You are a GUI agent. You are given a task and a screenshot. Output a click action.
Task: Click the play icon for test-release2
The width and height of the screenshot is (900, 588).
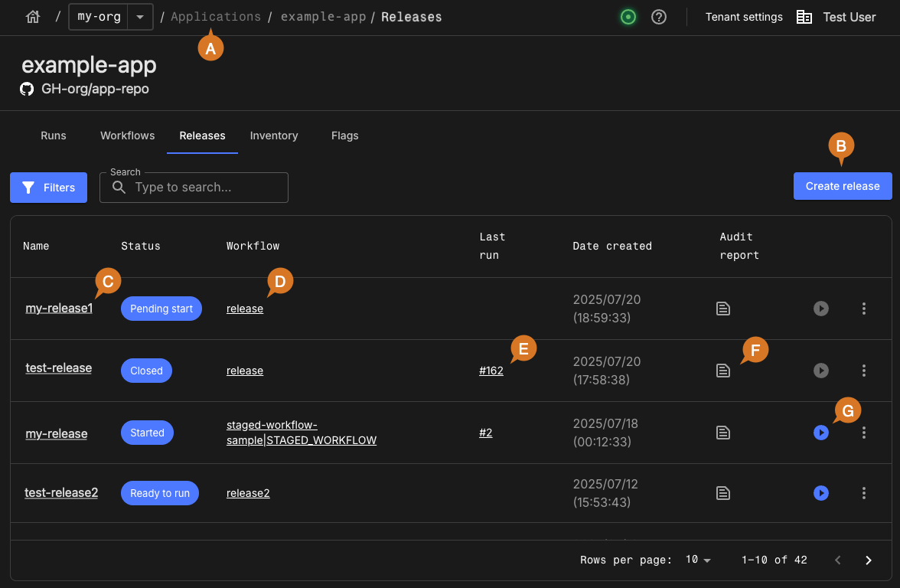click(x=821, y=493)
